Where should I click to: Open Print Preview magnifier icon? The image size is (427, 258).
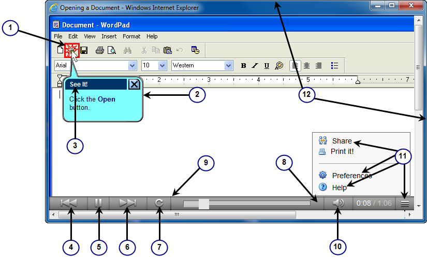click(x=112, y=50)
